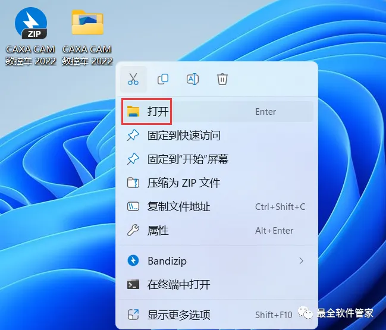Image resolution: width=386 pixels, height=330 pixels.
Task: Choose 在终端中打开 menu entry
Action: [x=216, y=285]
